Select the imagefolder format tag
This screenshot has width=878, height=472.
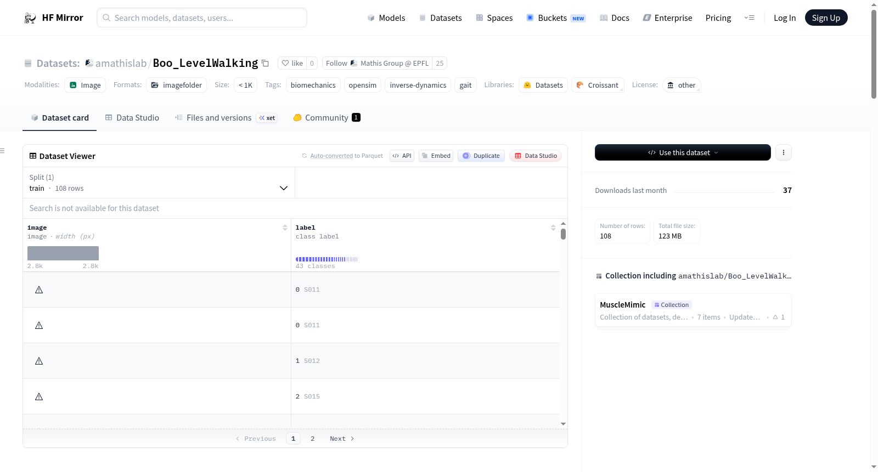[177, 85]
